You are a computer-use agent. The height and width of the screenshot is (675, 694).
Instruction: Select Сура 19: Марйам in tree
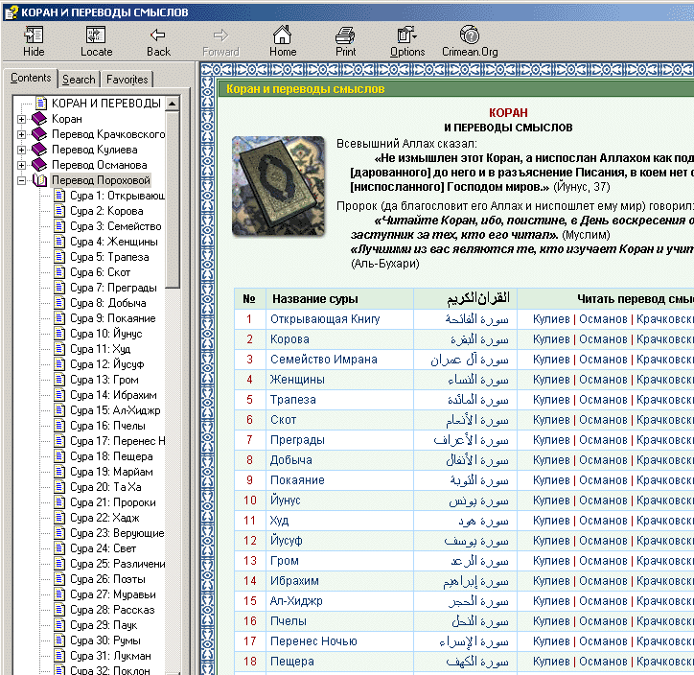pos(110,472)
